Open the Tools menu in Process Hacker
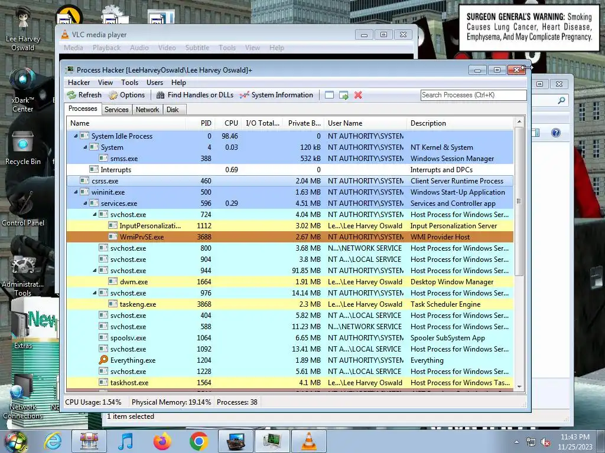 (129, 83)
